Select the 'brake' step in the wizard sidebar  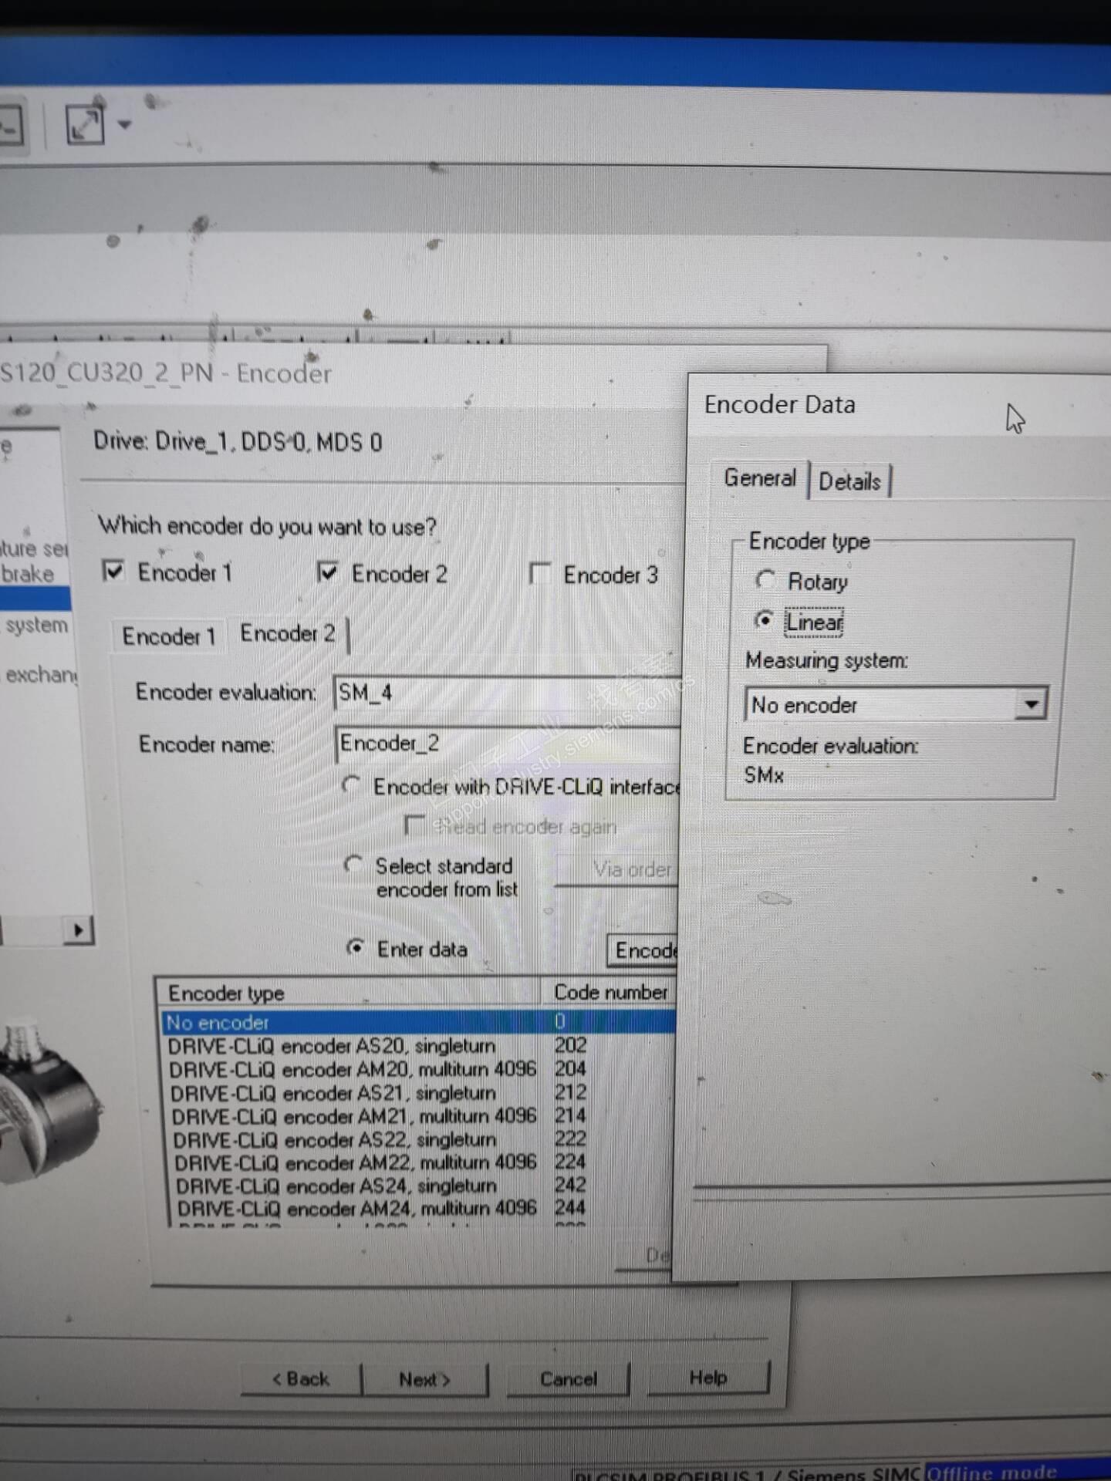[x=28, y=574]
